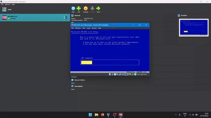Click the network adapter icon in VM status bar

click(120, 74)
